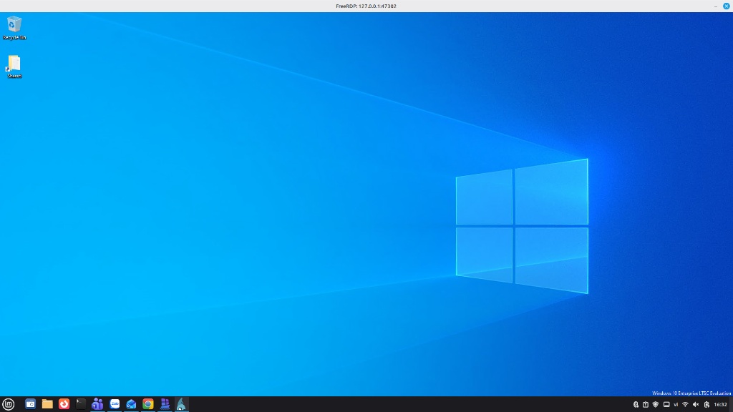Click the muted volume tray icon
Viewport: 733px width, 412px height.
pos(696,405)
